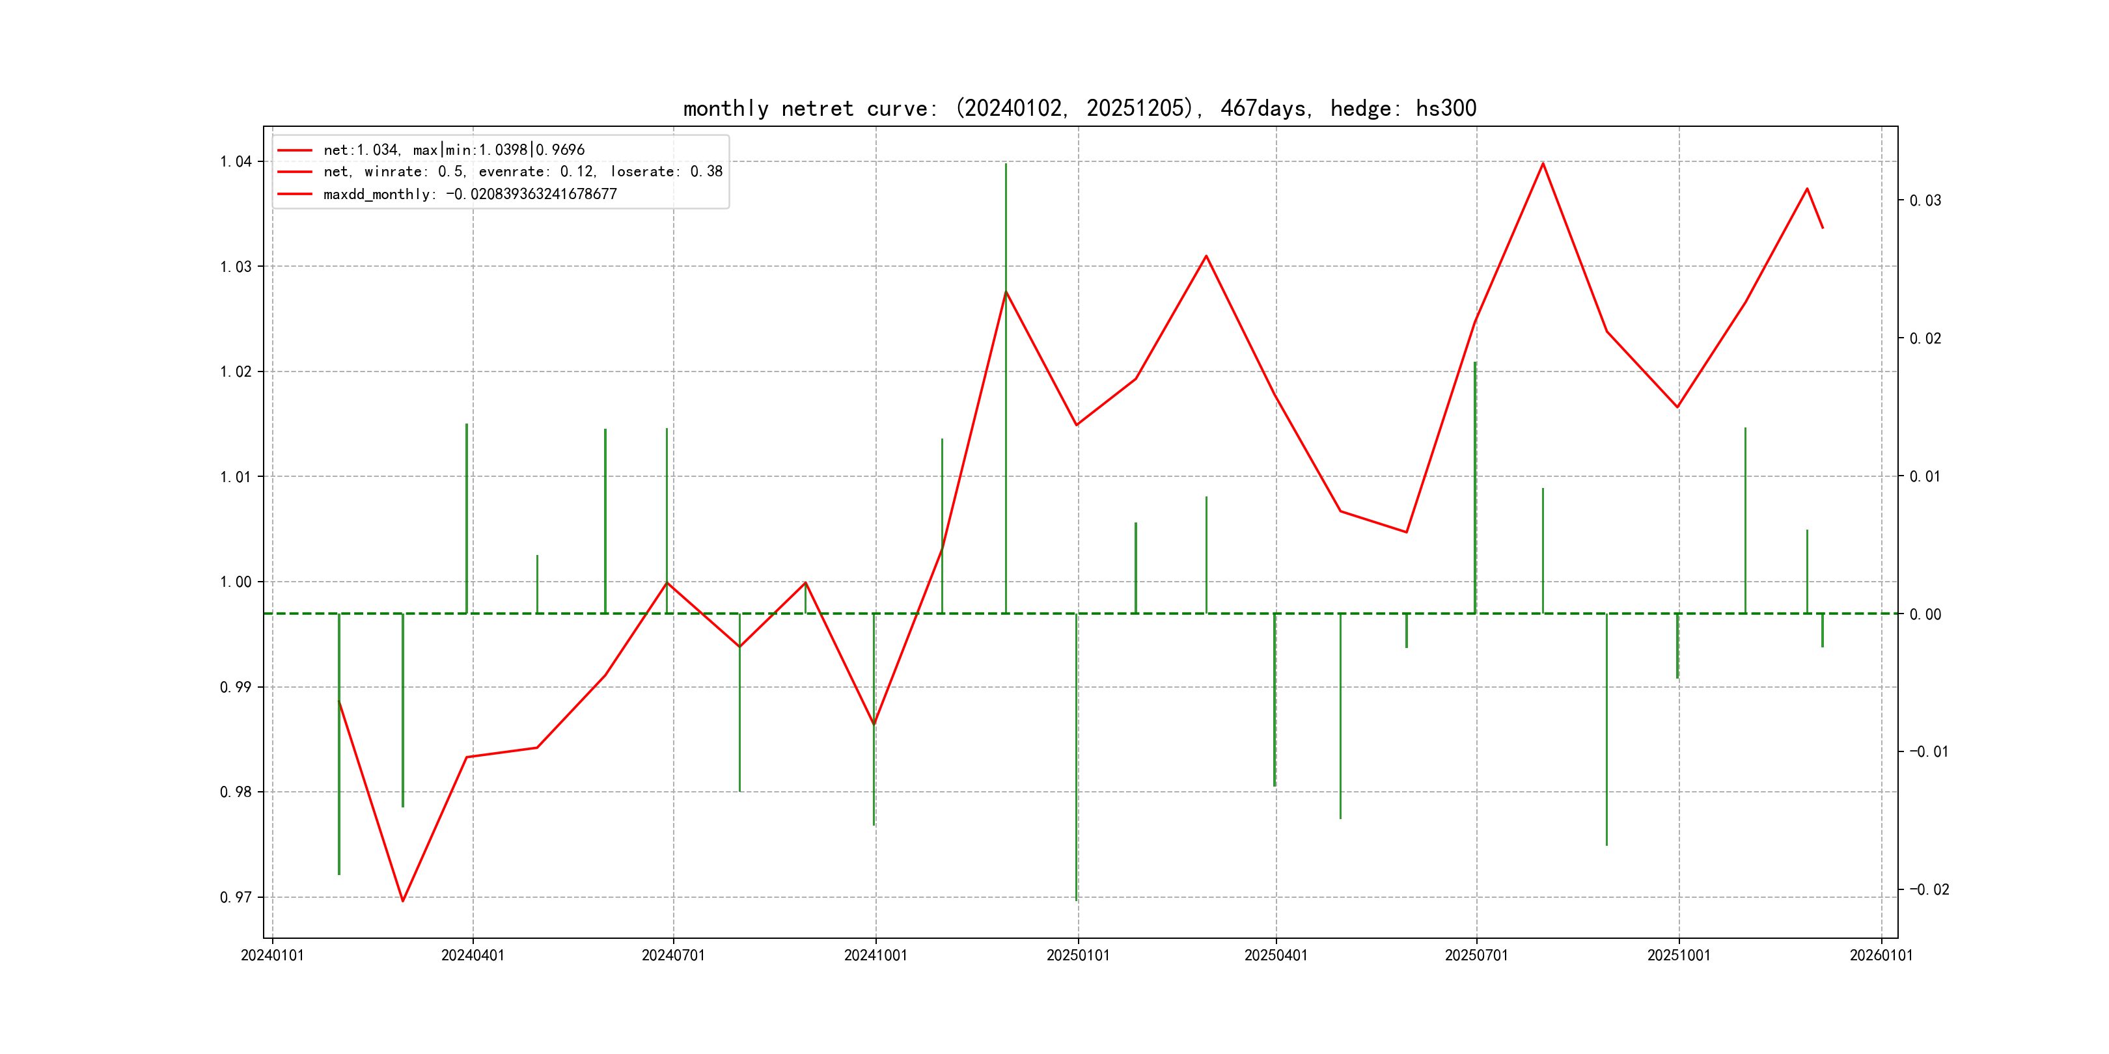2109x1054 pixels.
Task: Click the 1.04 left y-axis label
Action: point(236,161)
